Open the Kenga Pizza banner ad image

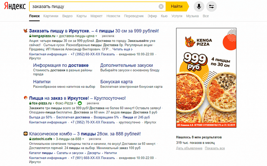click(x=206, y=78)
